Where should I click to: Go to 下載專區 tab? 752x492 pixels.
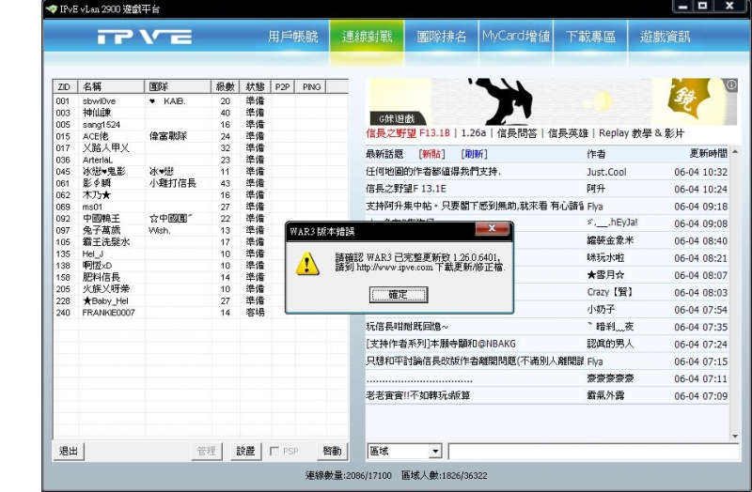tap(590, 37)
